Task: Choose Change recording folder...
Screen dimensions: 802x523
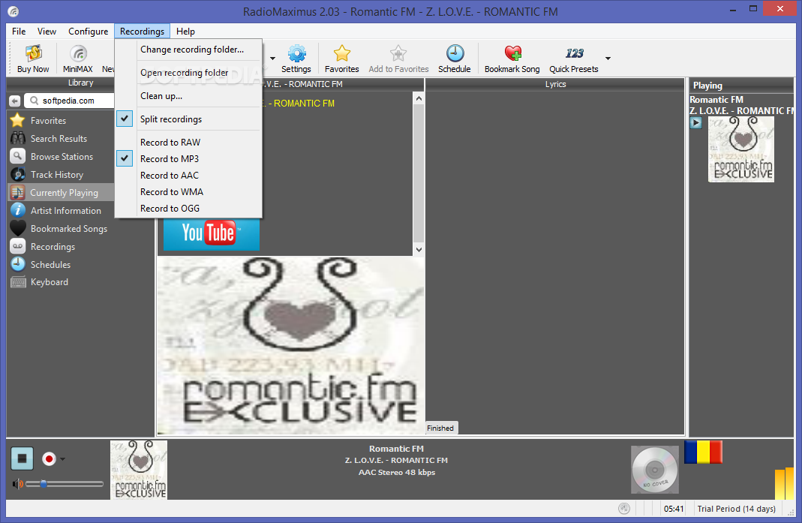Action: tap(189, 50)
